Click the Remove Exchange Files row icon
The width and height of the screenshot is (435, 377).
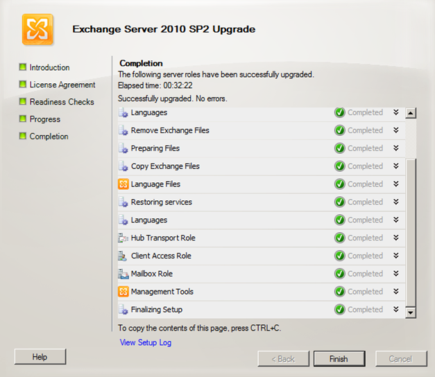point(123,130)
